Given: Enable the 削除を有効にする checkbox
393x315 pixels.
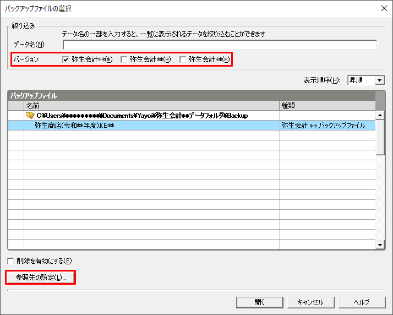Looking at the screenshot, I should coord(10,261).
